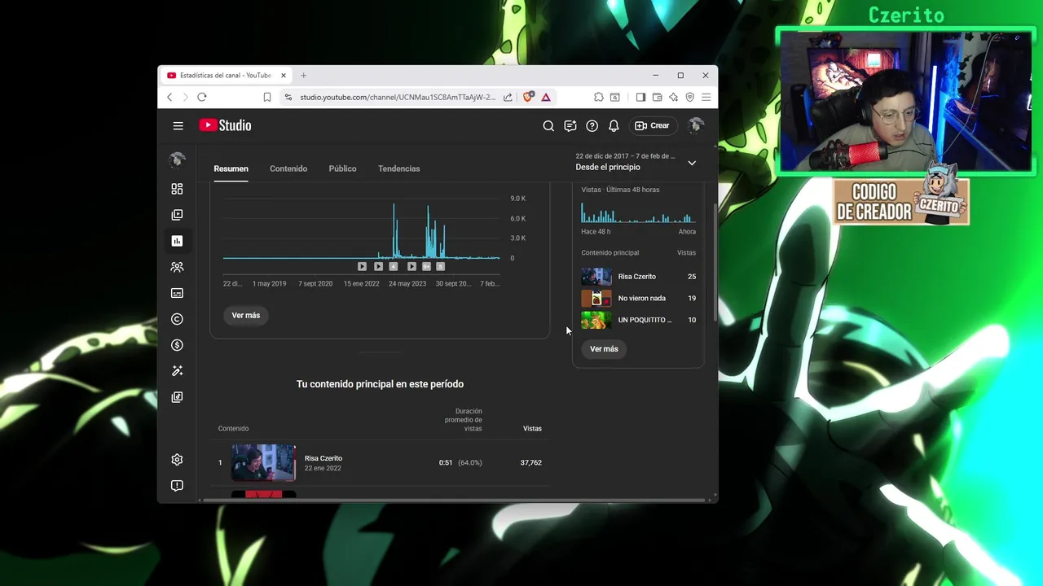Open the browser main menu
1043x586 pixels.
(x=706, y=97)
